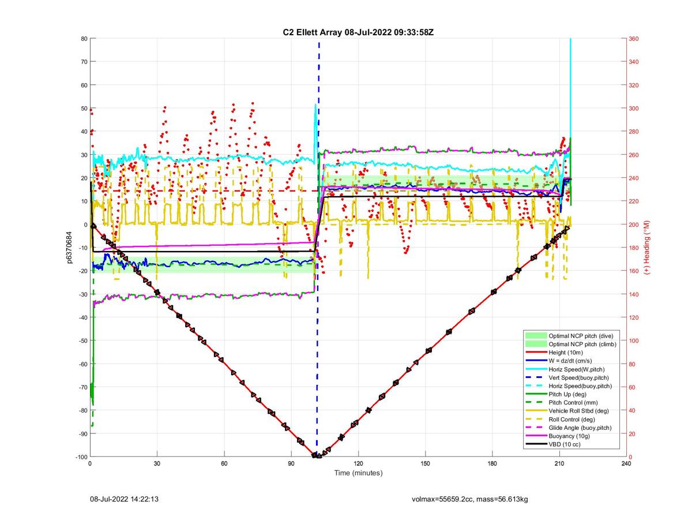The width and height of the screenshot is (692, 513).
Task: Click the 'Buoyancy (10g)' legend entry
Action: [x=569, y=436]
